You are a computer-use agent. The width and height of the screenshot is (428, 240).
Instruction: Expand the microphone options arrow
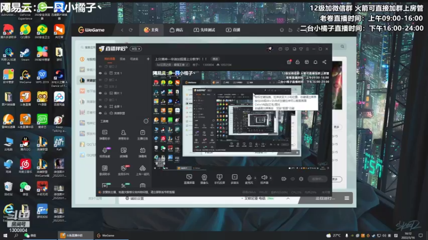pyautogui.click(x=255, y=178)
